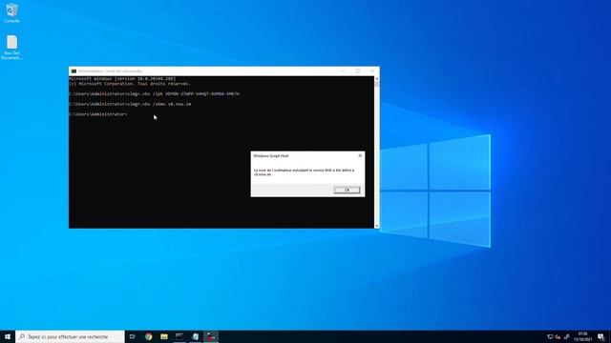Click the slmgr.vbs /skms command line

point(130,104)
